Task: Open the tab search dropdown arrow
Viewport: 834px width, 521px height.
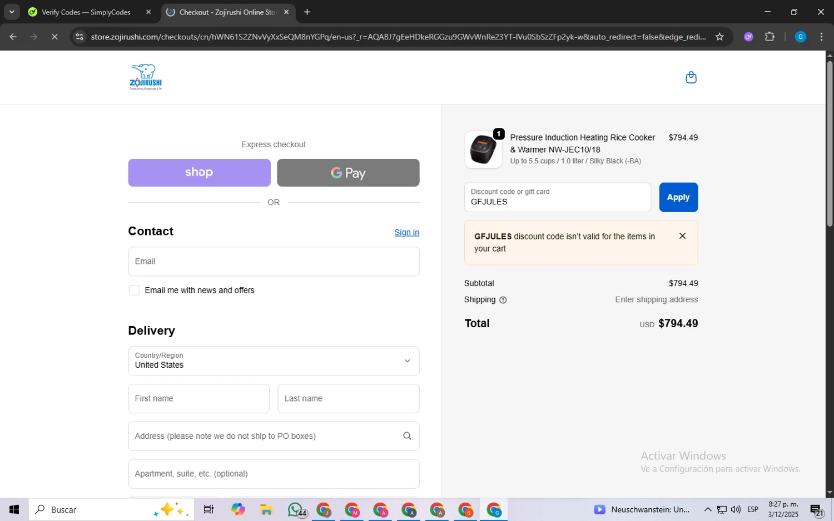Action: (12, 12)
